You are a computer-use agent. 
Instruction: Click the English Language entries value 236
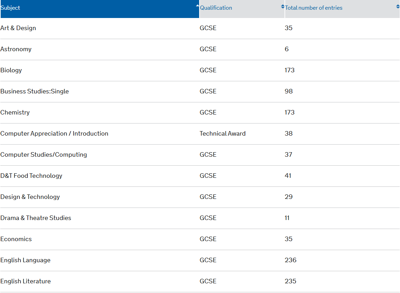[290, 260]
